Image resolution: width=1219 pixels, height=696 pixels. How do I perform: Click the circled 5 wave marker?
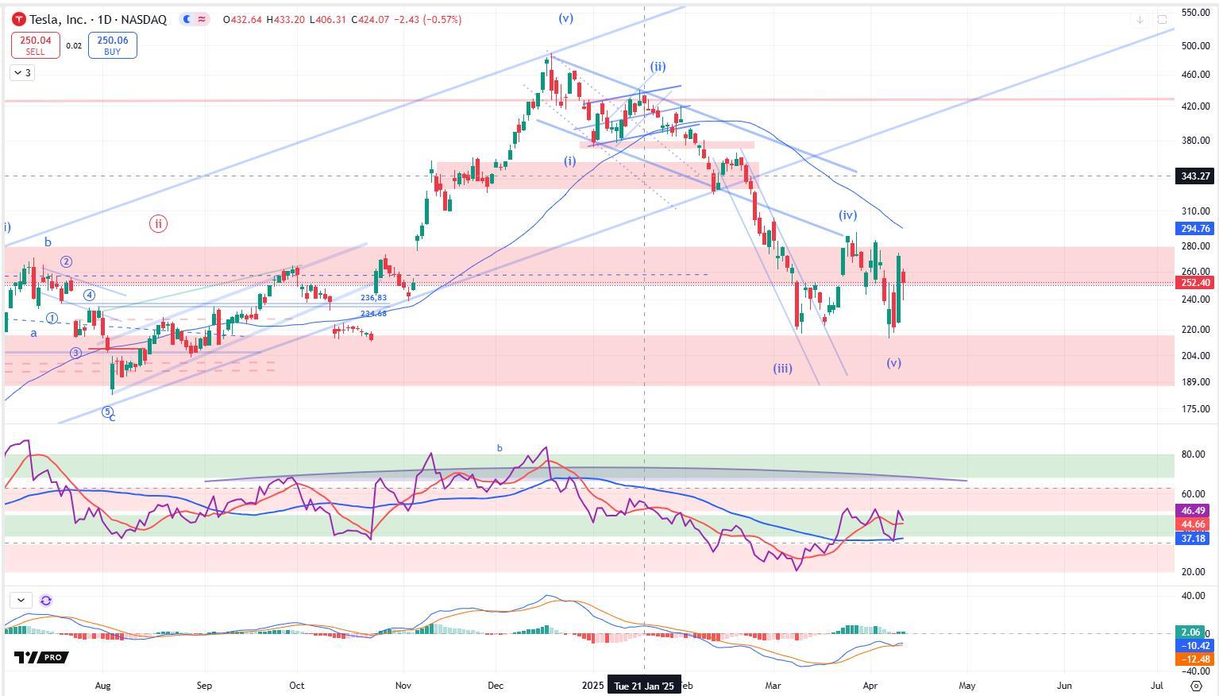coord(107,412)
